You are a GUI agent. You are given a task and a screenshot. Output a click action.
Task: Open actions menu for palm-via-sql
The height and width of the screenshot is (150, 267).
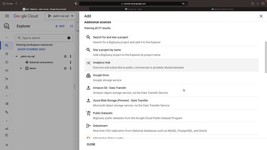[71, 56]
